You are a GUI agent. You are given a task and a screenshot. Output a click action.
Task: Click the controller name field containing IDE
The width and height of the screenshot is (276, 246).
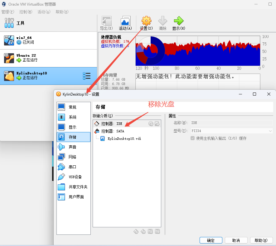click(232, 123)
